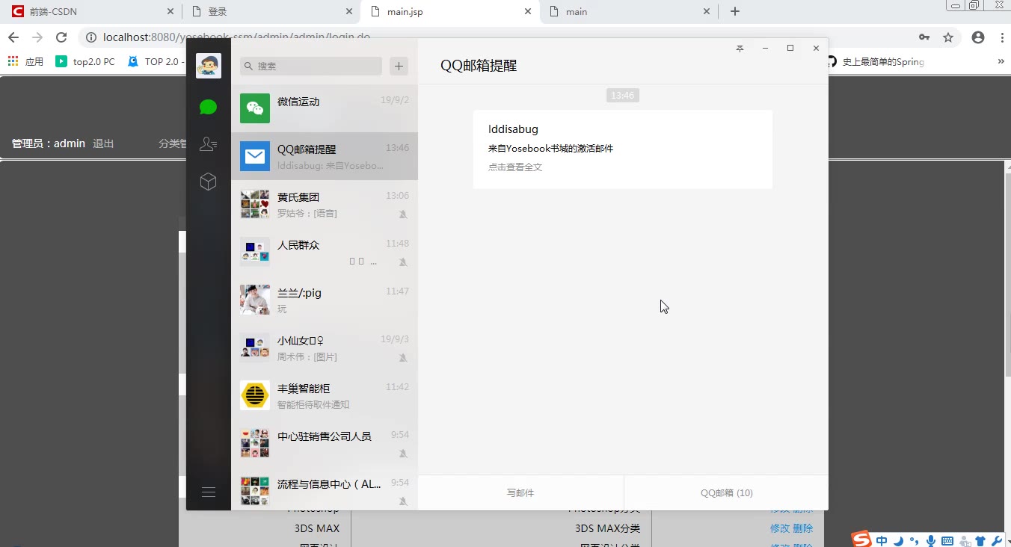The width and height of the screenshot is (1011, 547).
Task: Close the 登录 tab
Action: (x=349, y=11)
